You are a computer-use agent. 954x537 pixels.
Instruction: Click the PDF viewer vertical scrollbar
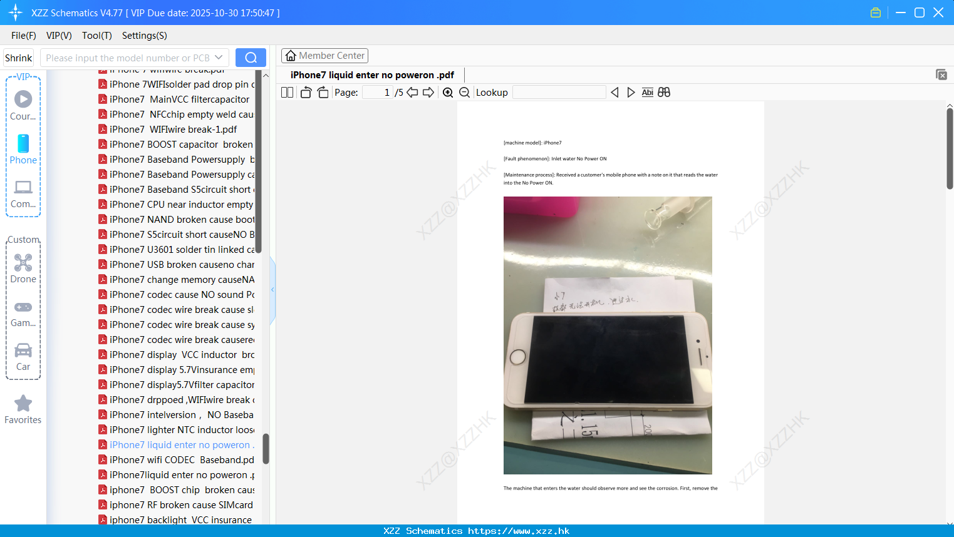pos(950,148)
